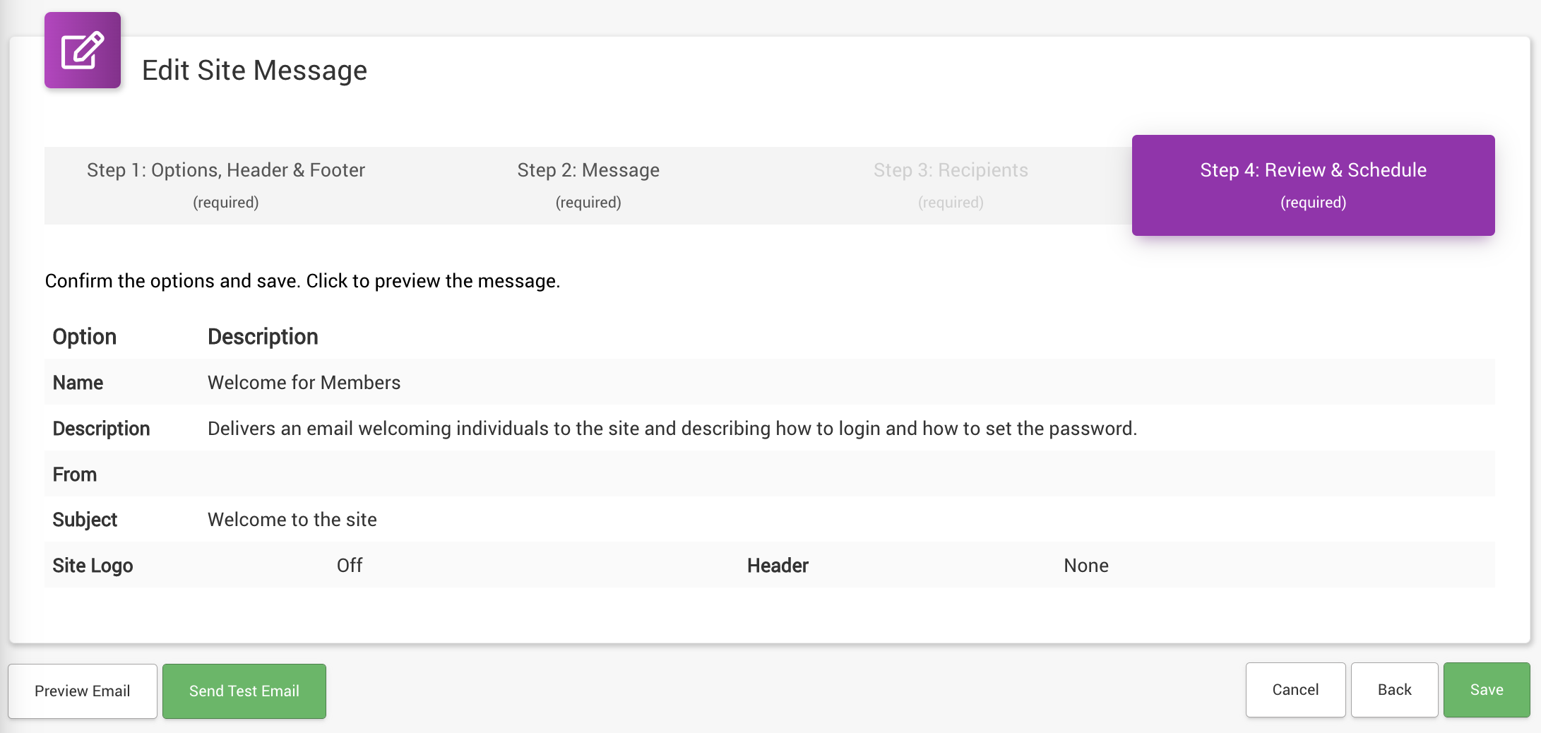Image resolution: width=1541 pixels, height=733 pixels.
Task: Go back to the previous step
Action: (x=1394, y=689)
